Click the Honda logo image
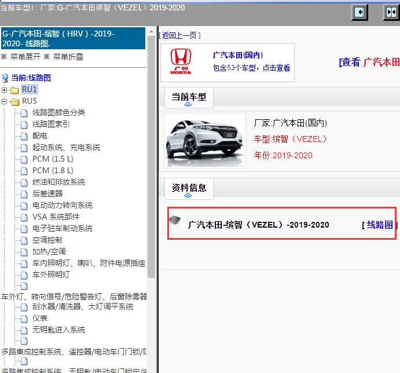The width and height of the screenshot is (400, 373). [x=180, y=61]
